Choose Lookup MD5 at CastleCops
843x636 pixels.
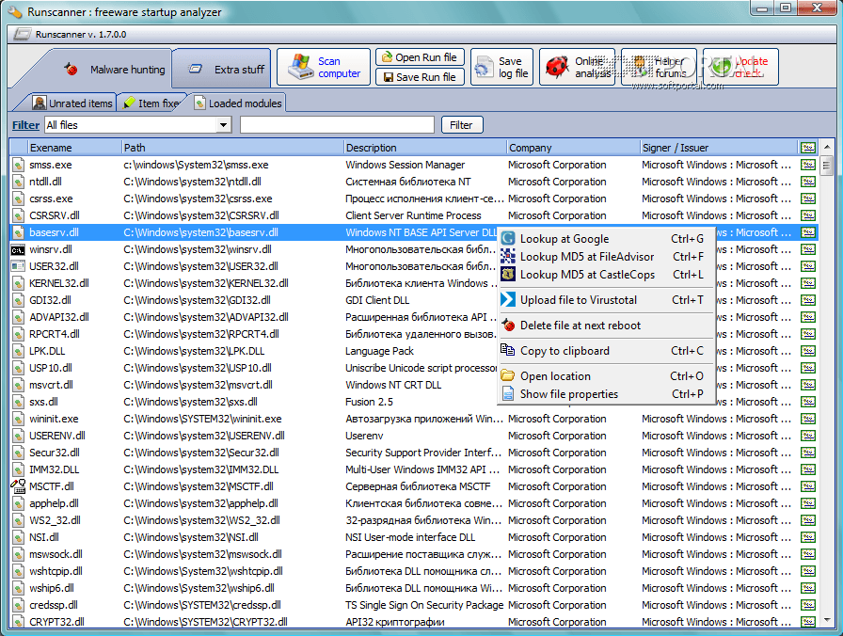pos(606,274)
